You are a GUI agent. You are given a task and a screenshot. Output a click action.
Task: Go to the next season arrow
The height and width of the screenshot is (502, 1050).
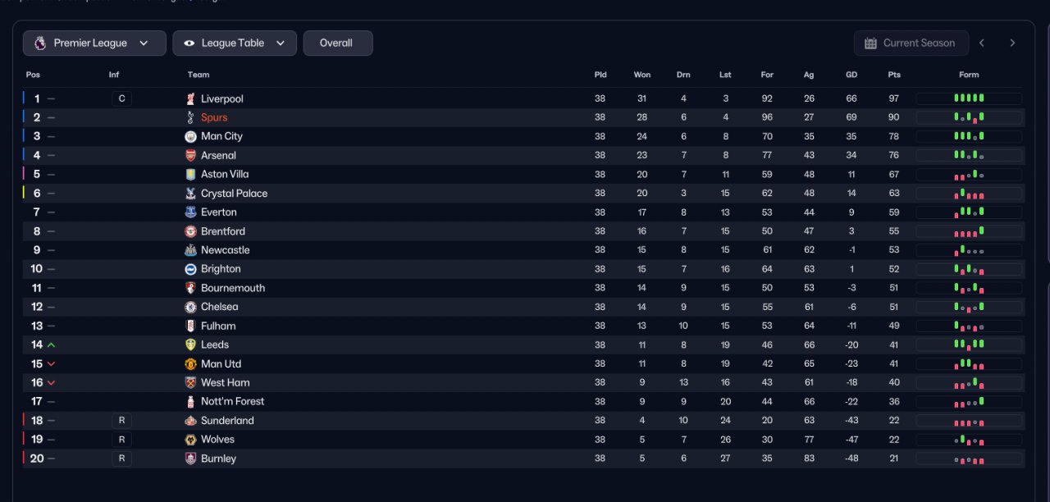pos(1012,43)
